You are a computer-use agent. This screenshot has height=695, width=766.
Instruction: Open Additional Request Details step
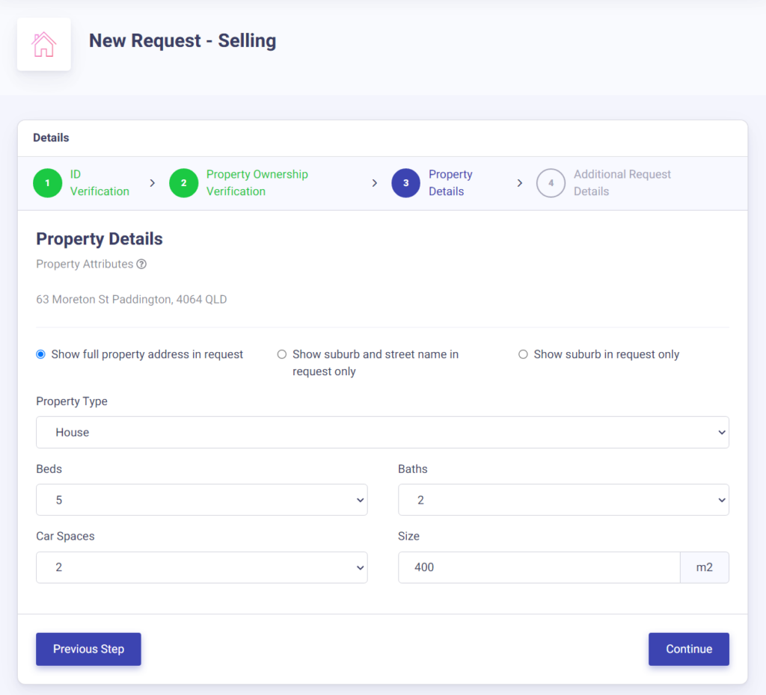pos(622,183)
